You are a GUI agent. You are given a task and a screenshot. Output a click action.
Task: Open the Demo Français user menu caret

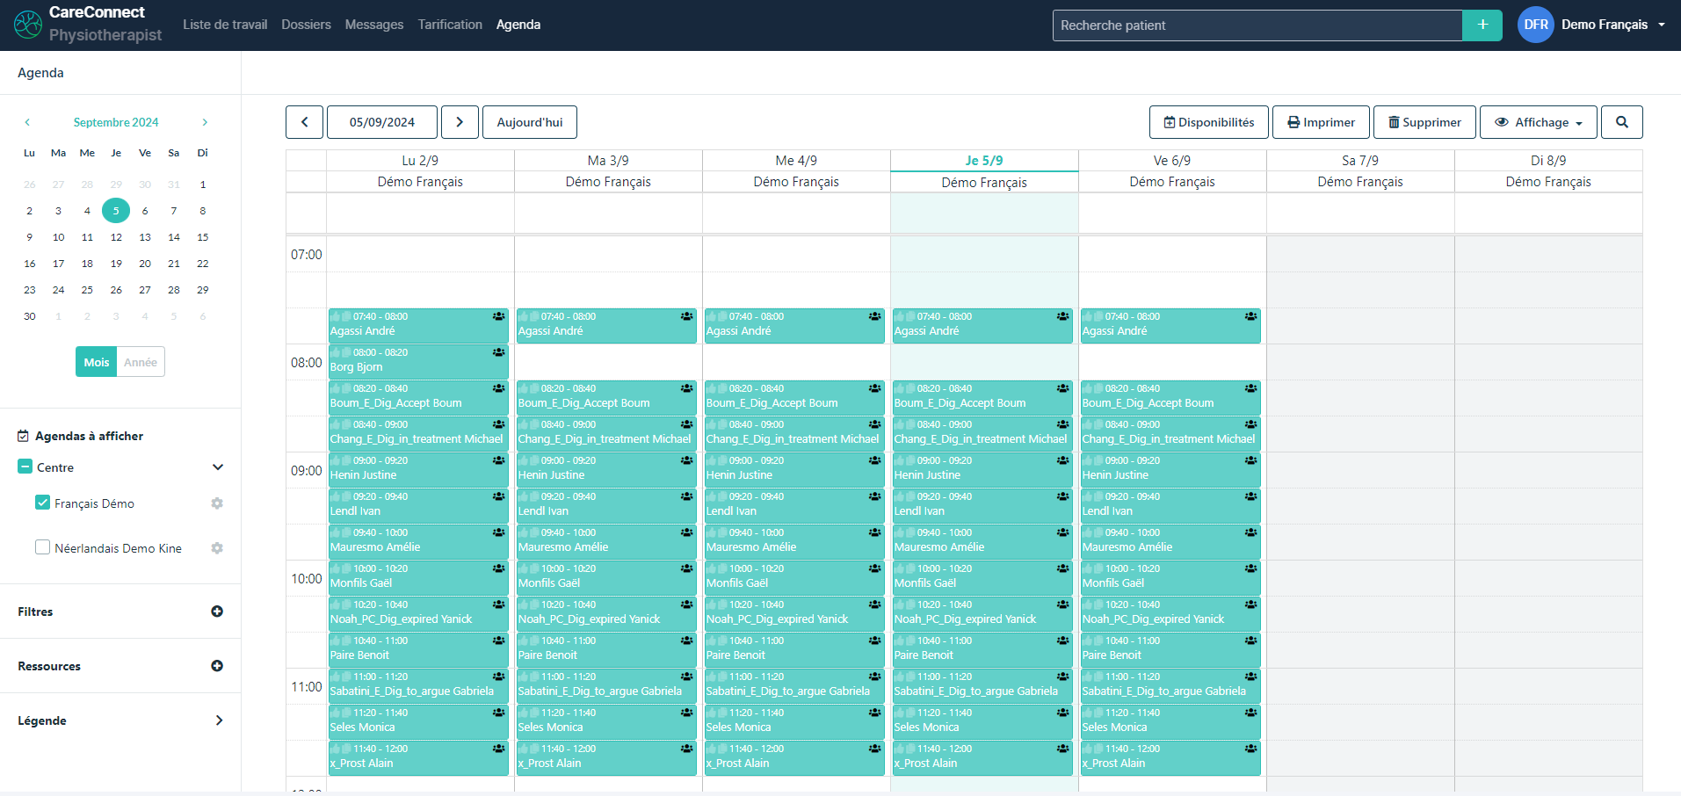pos(1662,25)
